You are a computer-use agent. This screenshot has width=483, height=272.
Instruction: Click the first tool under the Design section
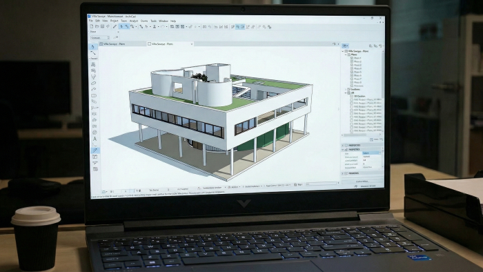93,65
